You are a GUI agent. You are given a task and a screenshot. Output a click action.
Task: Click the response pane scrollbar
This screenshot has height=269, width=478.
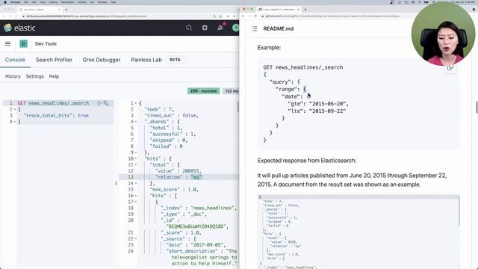pyautogui.click(x=238, y=107)
